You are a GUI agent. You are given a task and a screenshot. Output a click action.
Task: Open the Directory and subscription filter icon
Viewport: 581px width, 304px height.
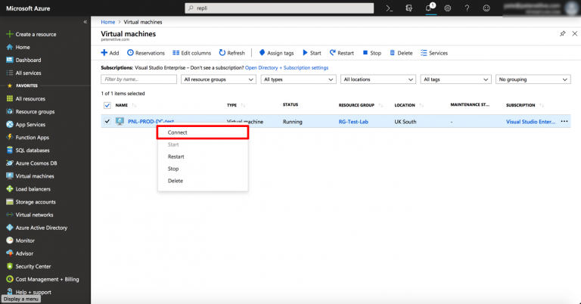409,8
